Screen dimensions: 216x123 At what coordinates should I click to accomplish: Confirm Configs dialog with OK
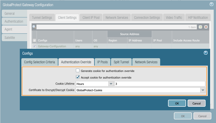tap(177, 103)
